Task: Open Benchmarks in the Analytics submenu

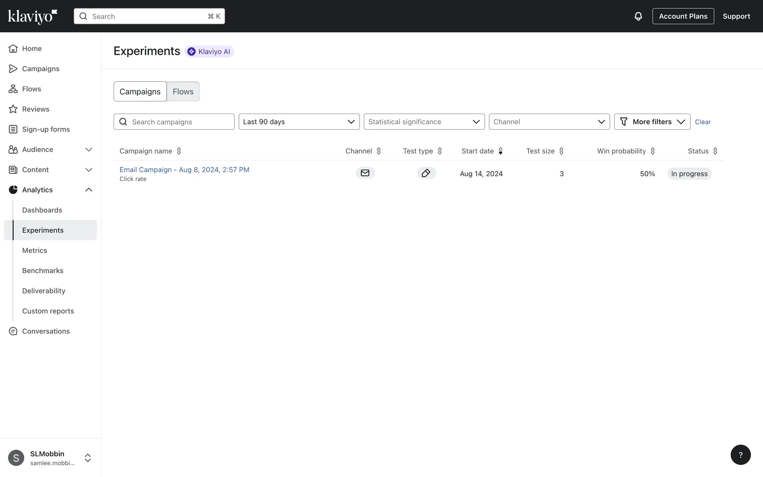Action: pos(43,271)
